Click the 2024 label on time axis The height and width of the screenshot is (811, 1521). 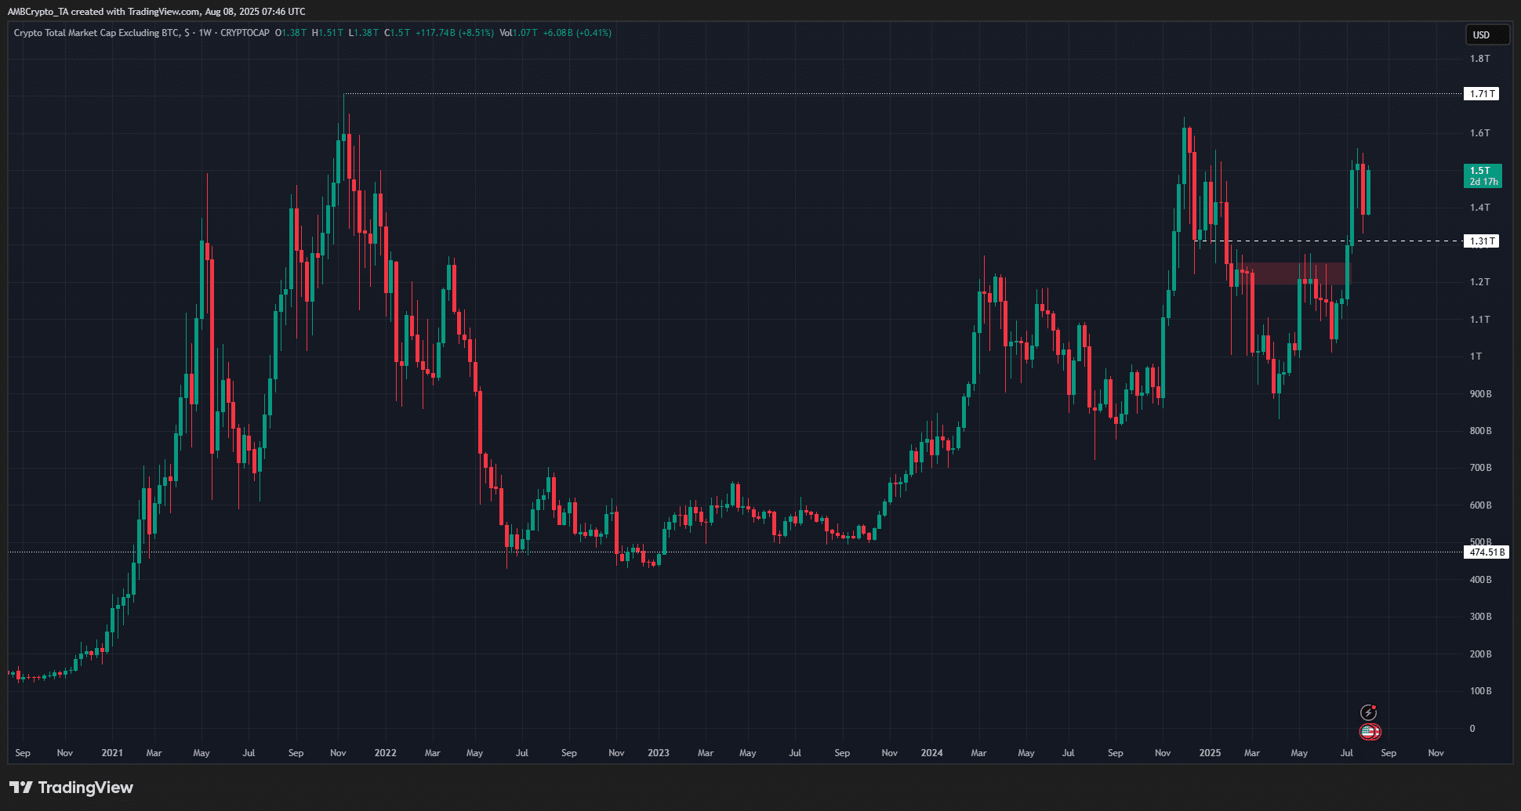tap(931, 753)
